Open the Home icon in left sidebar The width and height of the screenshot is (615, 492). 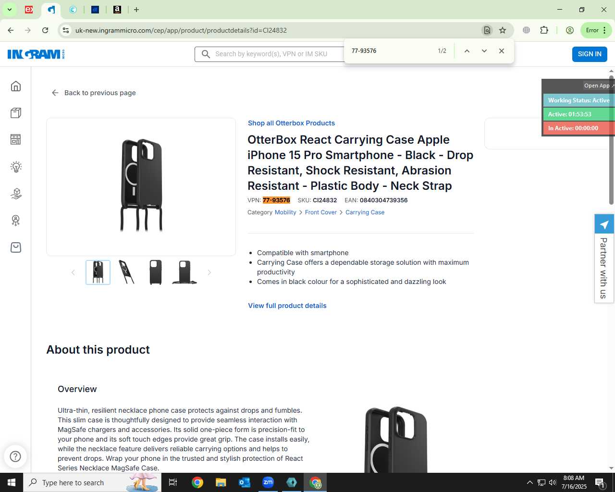[x=16, y=86]
